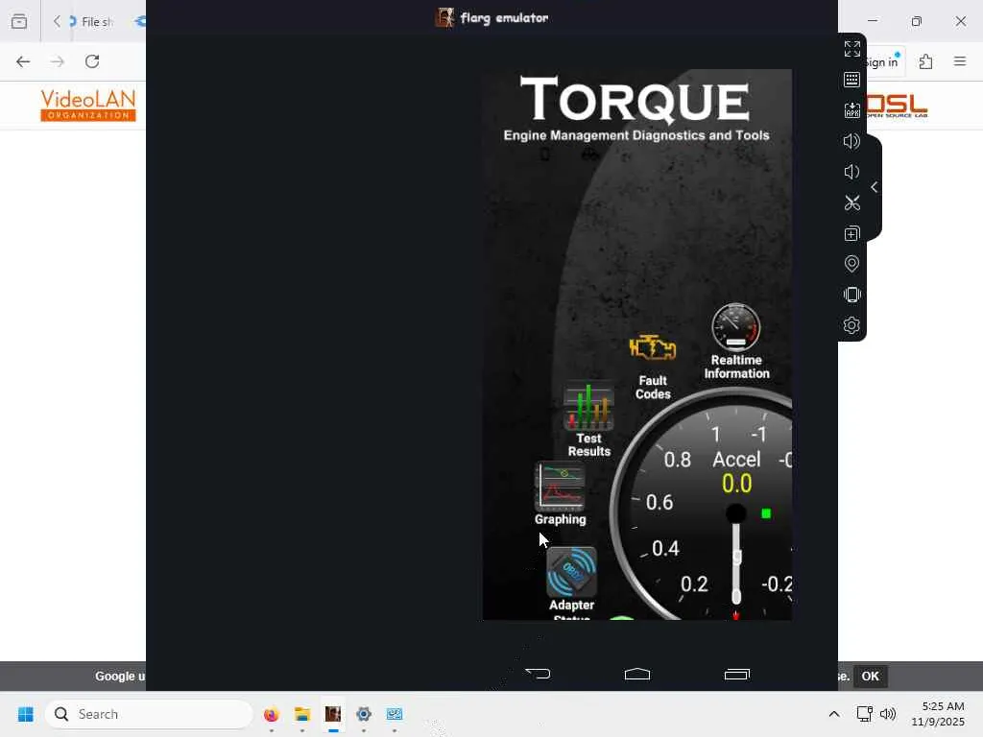Switch to flarg emulator taskbar icon

(x=333, y=714)
